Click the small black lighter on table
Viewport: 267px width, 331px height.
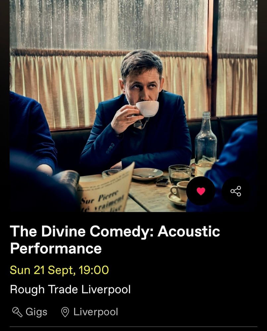click(x=162, y=182)
